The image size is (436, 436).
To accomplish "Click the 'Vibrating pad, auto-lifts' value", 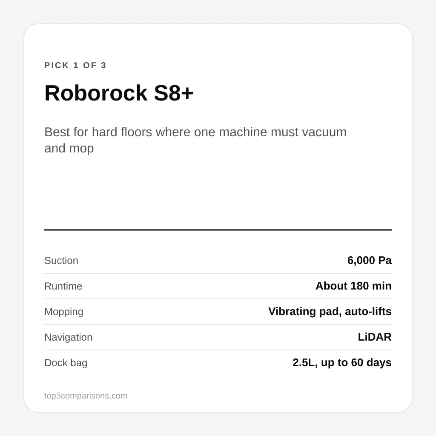I will [x=330, y=311].
